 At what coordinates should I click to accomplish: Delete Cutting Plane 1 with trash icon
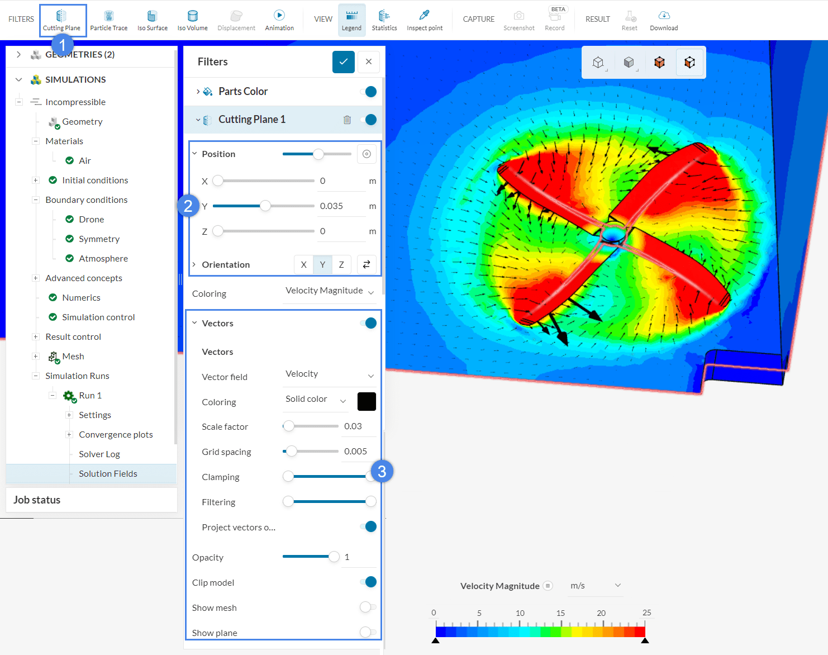point(347,120)
